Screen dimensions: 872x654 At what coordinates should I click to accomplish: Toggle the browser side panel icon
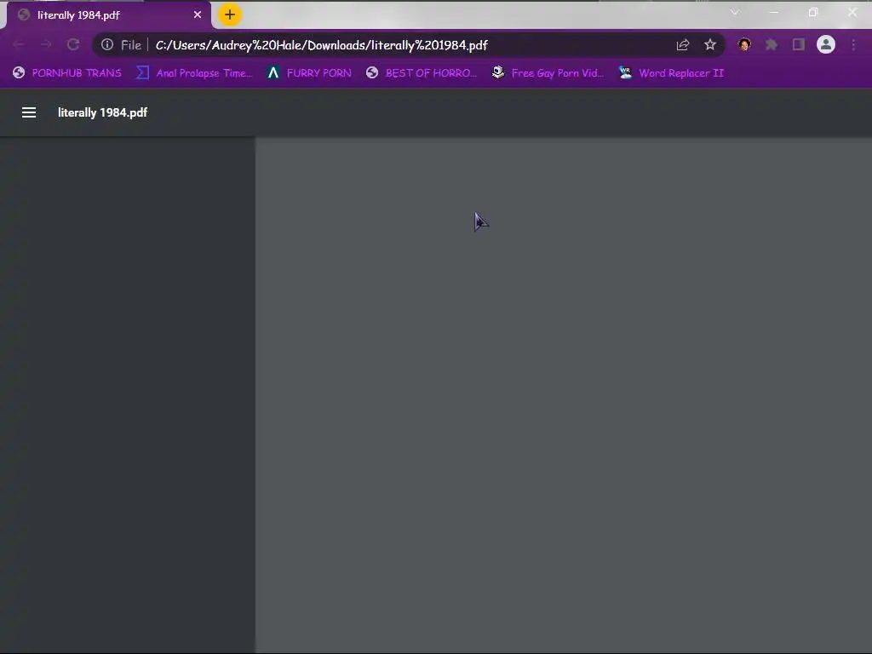[799, 45]
